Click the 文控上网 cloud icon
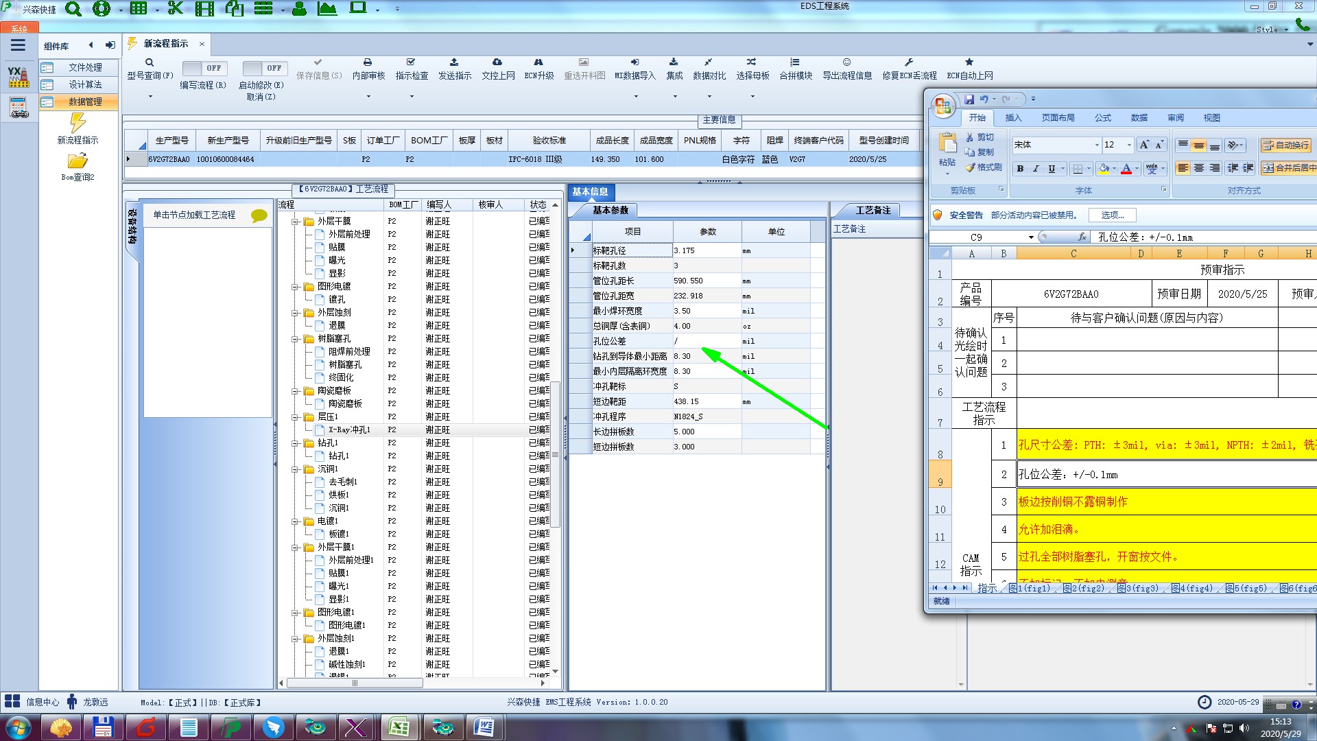1317x741 pixels. (497, 62)
